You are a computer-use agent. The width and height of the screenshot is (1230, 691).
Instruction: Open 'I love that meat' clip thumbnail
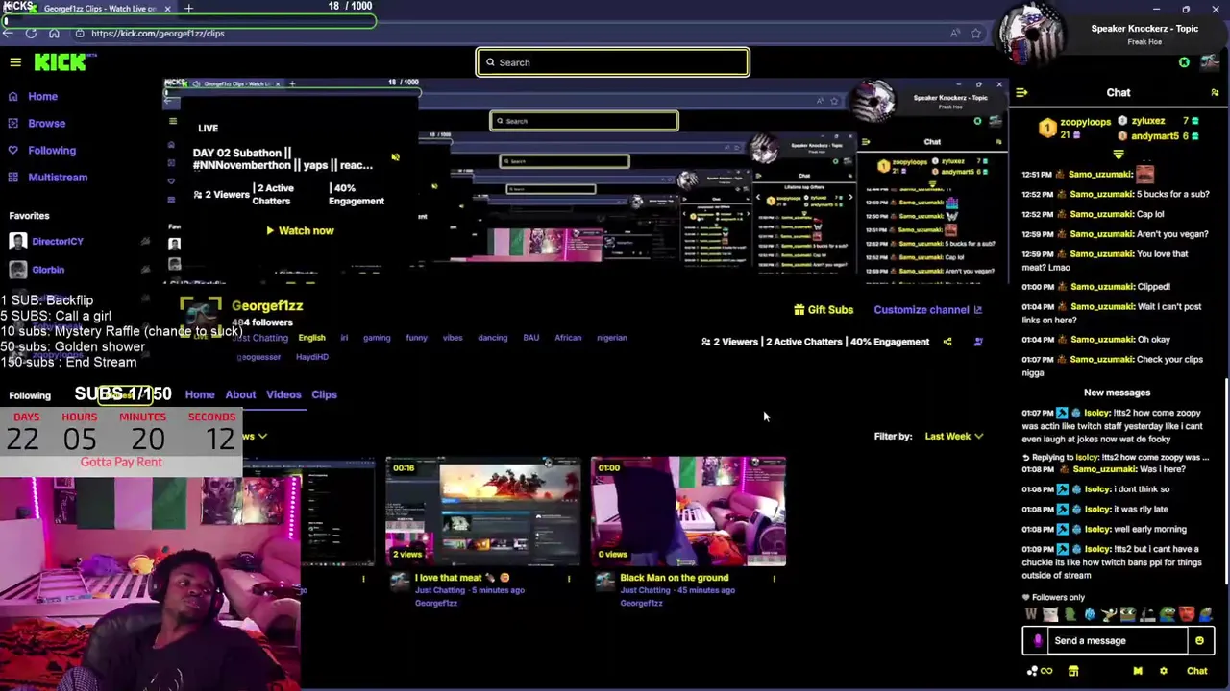pyautogui.click(x=483, y=511)
